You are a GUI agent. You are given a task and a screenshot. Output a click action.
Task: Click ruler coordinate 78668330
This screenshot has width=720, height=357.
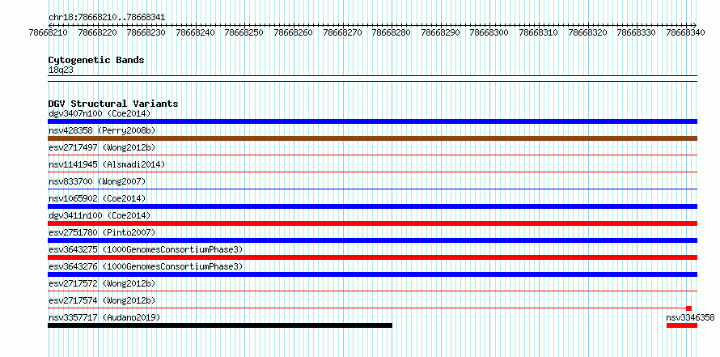pyautogui.click(x=637, y=32)
